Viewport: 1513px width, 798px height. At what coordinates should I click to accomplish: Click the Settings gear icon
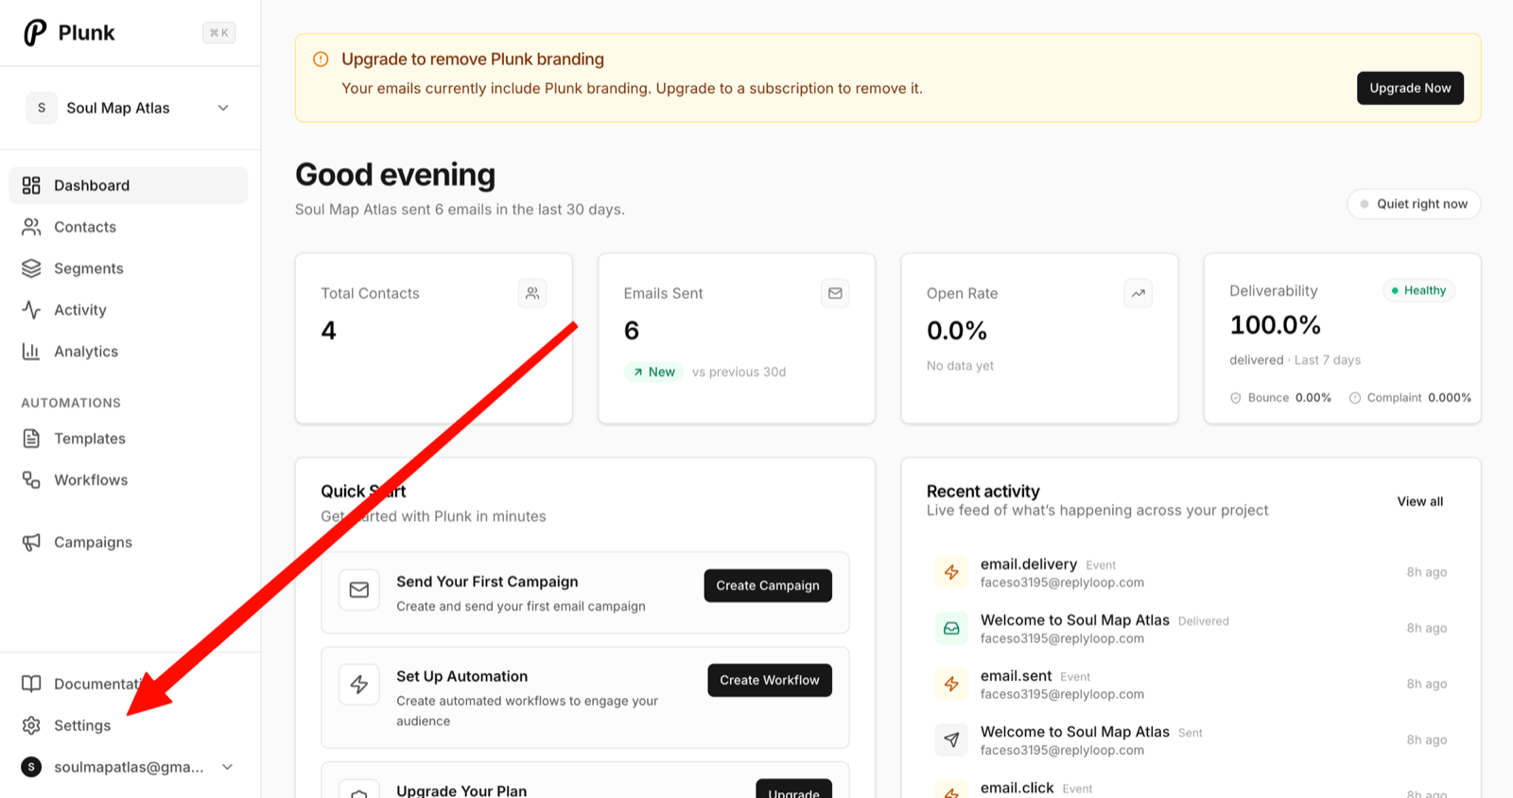tap(31, 725)
